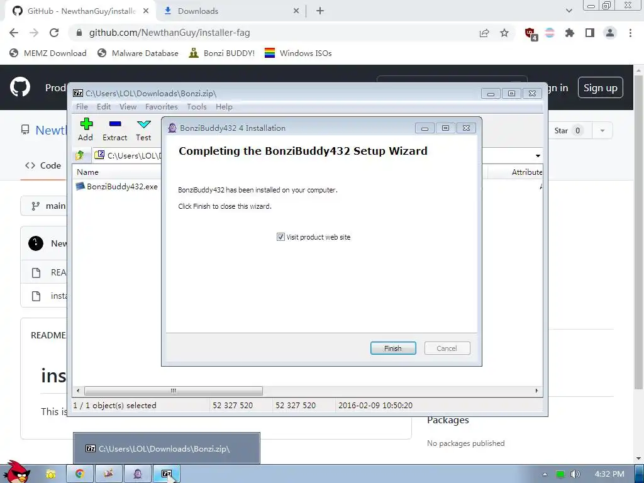Close the Downloads browser tab
This screenshot has width=644, height=483.
[x=296, y=11]
